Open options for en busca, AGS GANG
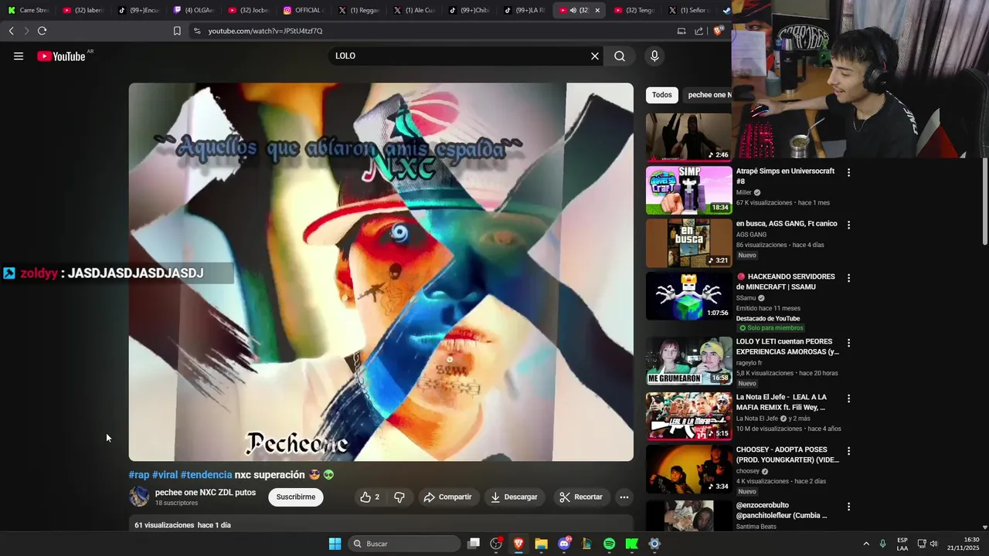 848,225
